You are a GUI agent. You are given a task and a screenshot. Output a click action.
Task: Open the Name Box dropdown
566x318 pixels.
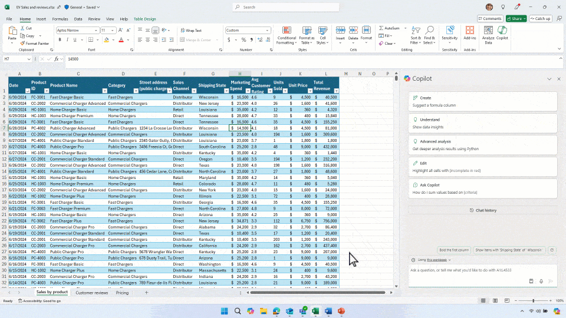pos(28,59)
